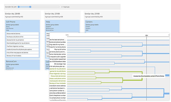Click the 'Accesories,Downloadable content,Phone Extras' tooltip

149,76
